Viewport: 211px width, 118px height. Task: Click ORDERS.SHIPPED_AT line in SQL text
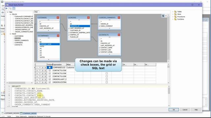tap(26, 102)
